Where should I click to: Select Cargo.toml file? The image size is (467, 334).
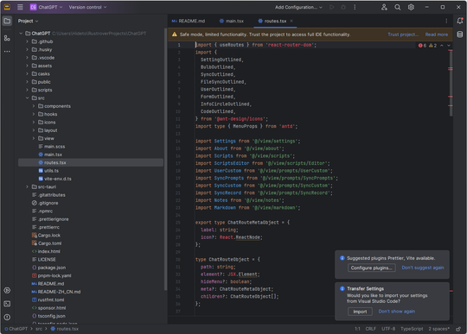coord(91,243)
